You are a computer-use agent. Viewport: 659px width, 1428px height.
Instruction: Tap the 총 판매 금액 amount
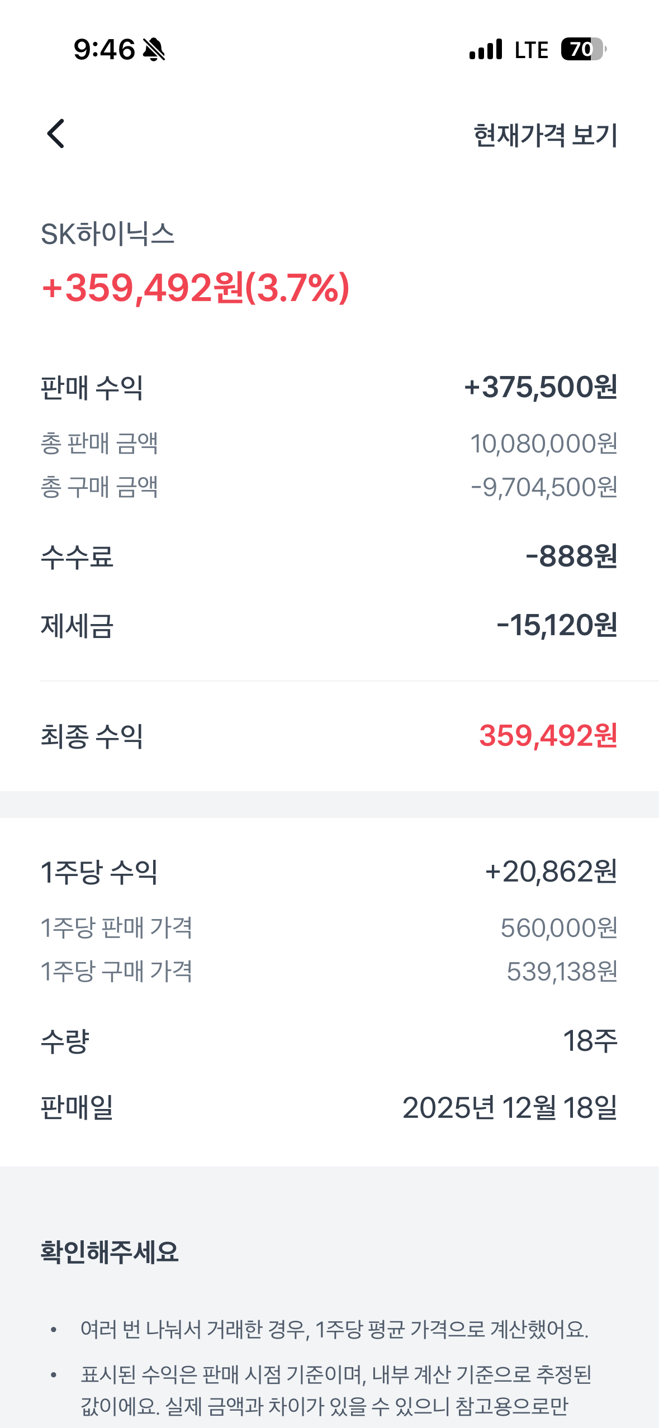point(543,444)
